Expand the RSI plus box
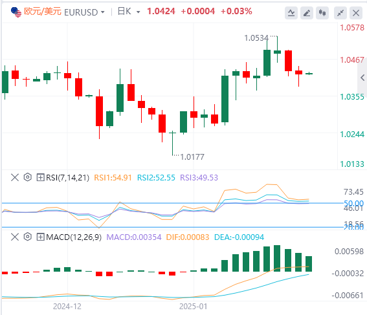Viewport: 367px width, 315px height. tap(40, 177)
